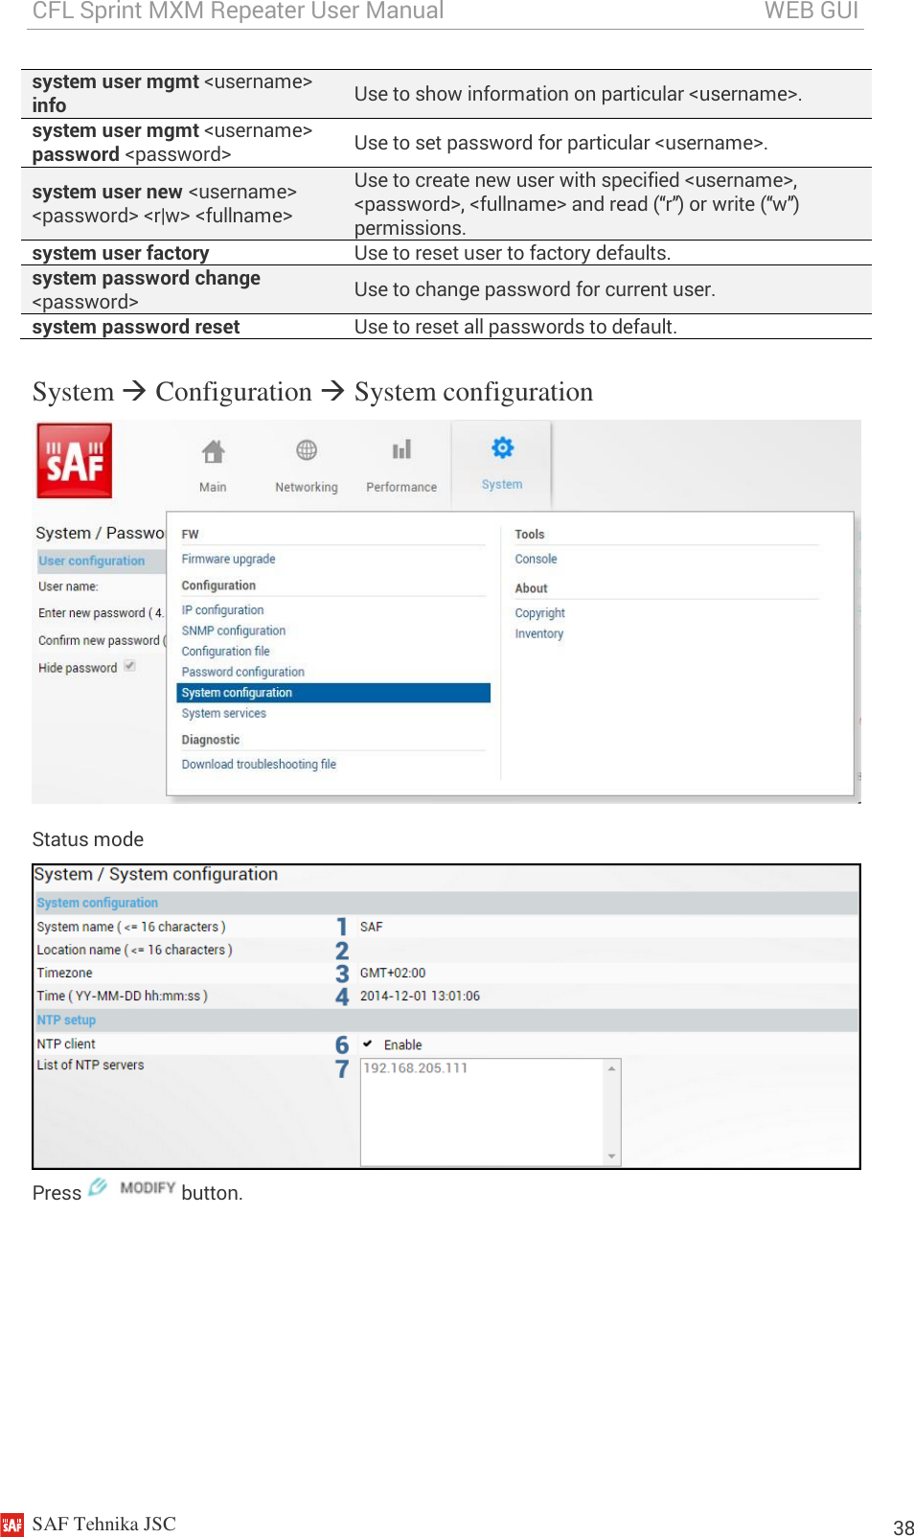Screen dimensions: 914x1537
Task: Click the System name label
Action: point(131,927)
